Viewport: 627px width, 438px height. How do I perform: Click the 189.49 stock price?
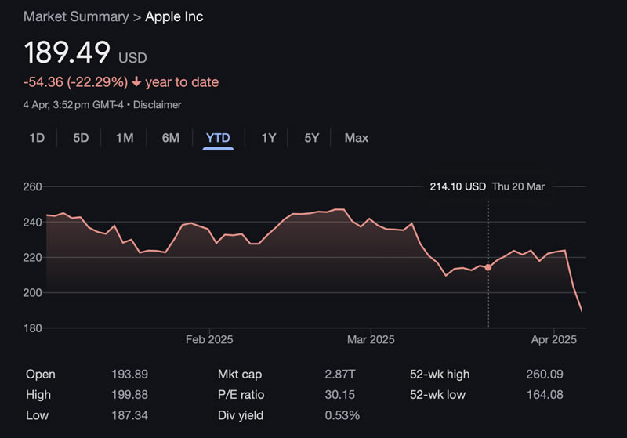(x=68, y=53)
